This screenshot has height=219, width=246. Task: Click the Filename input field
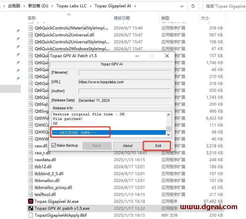(x=125, y=73)
